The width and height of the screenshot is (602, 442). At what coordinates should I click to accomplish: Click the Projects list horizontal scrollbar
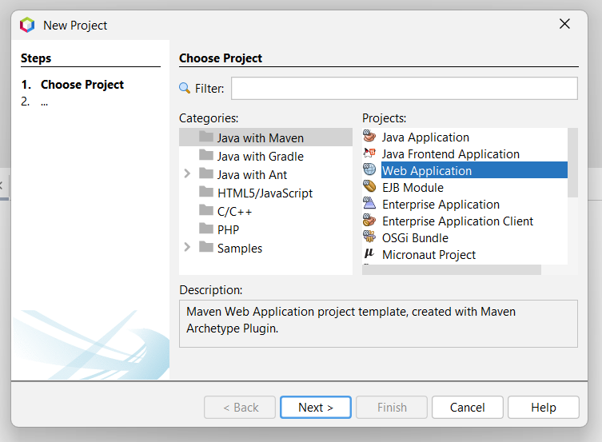point(452,269)
